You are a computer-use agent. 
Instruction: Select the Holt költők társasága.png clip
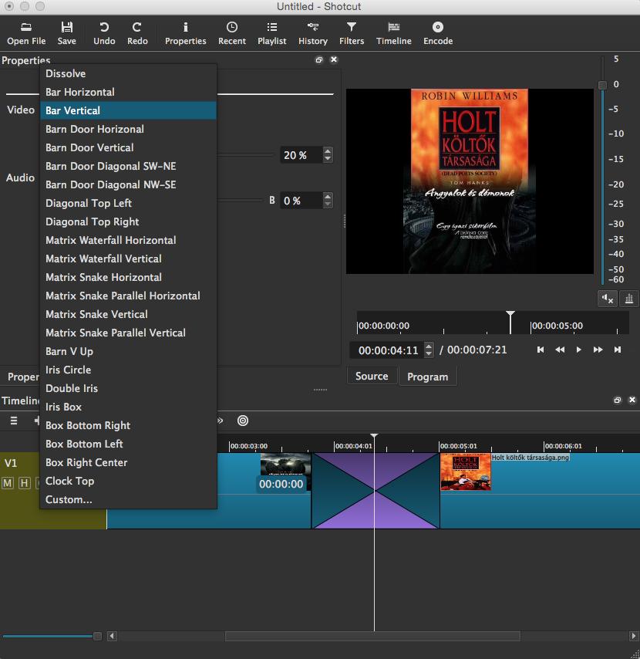point(540,491)
